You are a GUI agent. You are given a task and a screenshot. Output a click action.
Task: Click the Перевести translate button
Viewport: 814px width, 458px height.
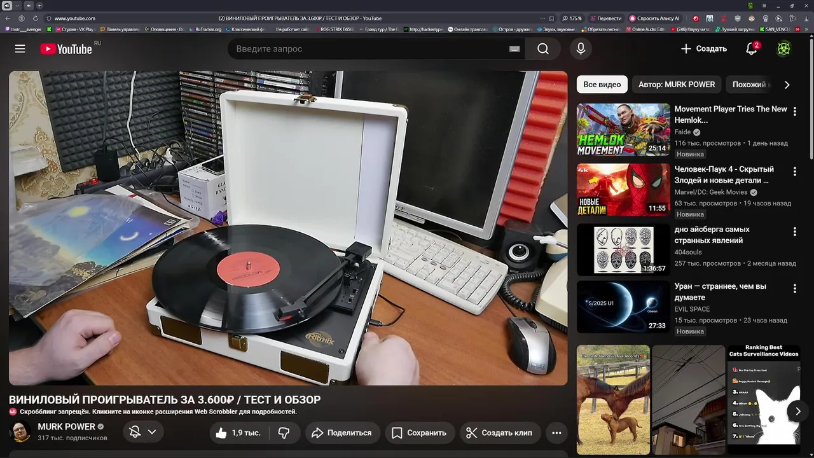(x=606, y=18)
